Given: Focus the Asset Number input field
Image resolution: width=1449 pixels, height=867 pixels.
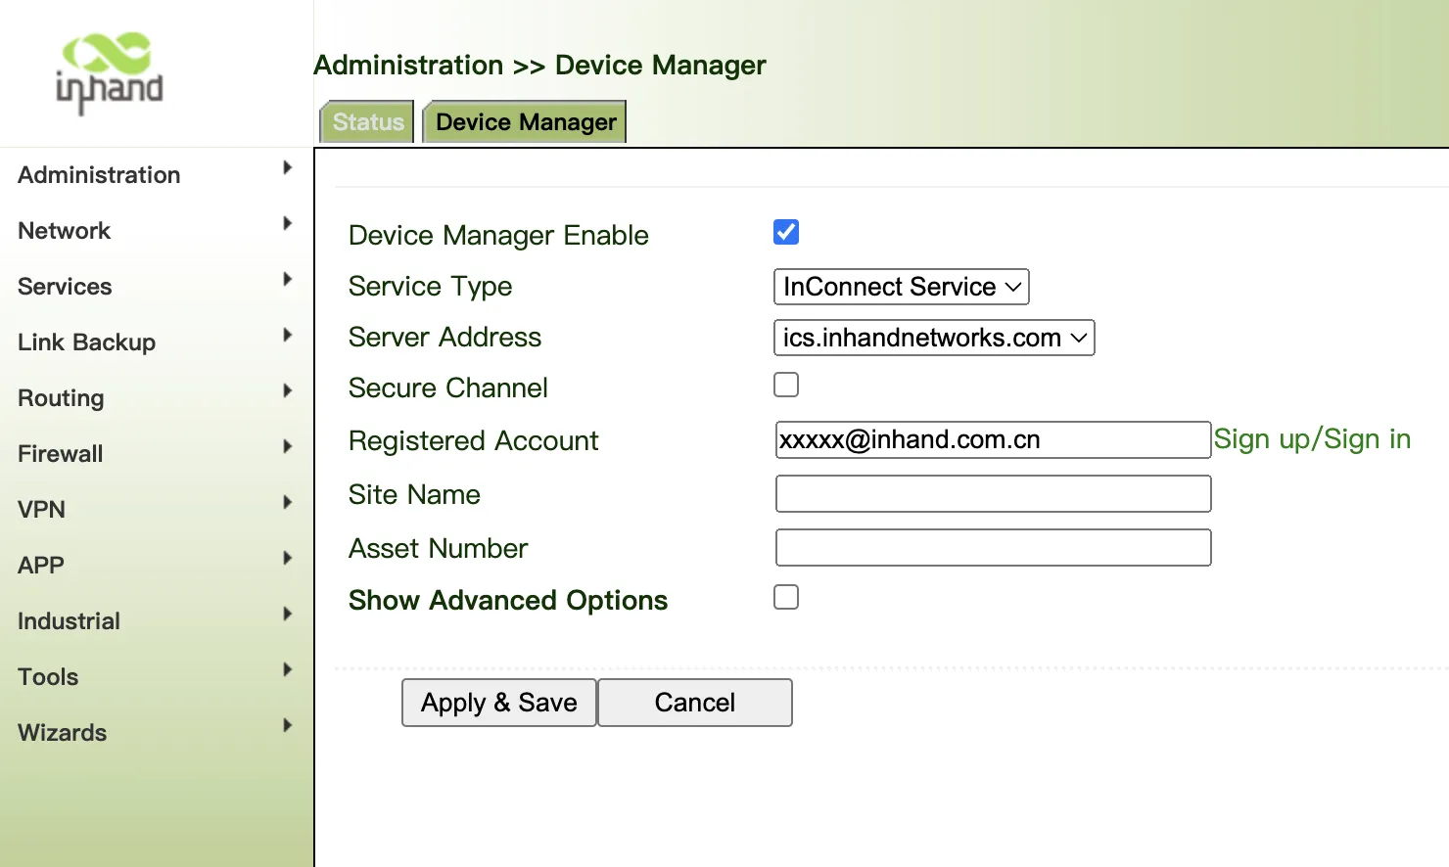Looking at the screenshot, I should pyautogui.click(x=993, y=547).
